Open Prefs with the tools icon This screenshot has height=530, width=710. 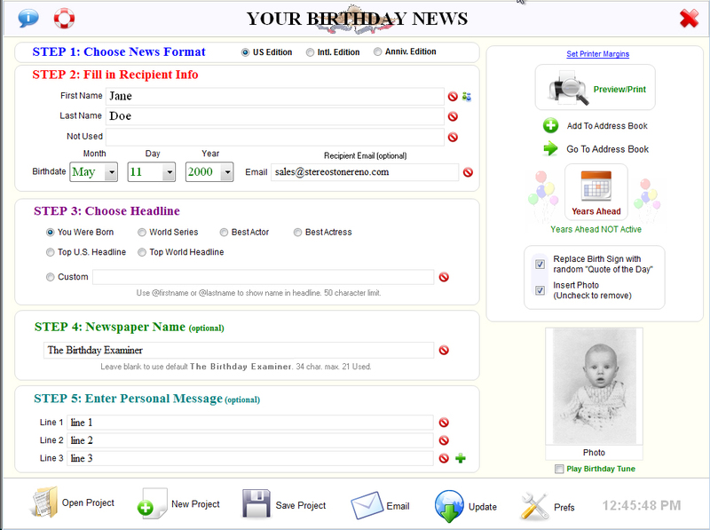click(x=534, y=506)
